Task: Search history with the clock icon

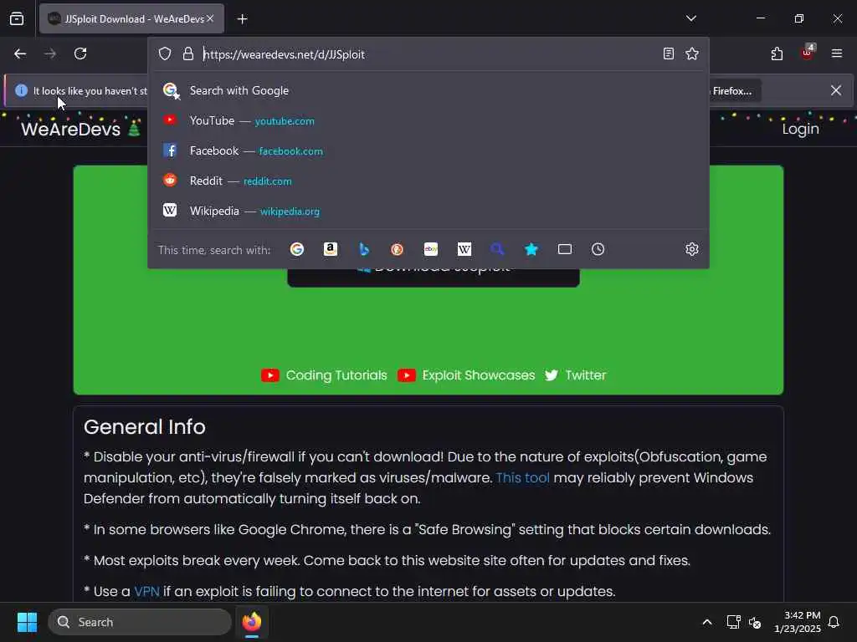Action: pos(598,249)
